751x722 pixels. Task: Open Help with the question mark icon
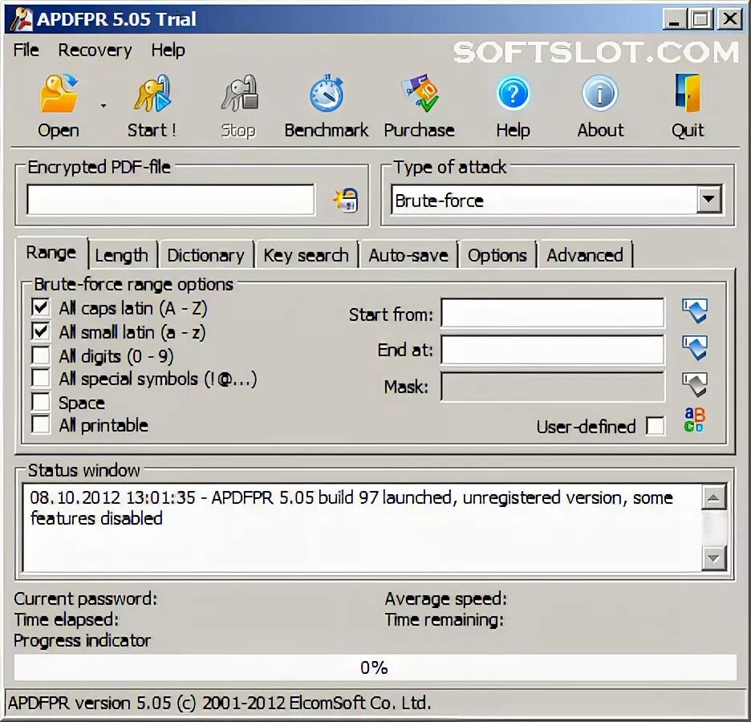(513, 93)
